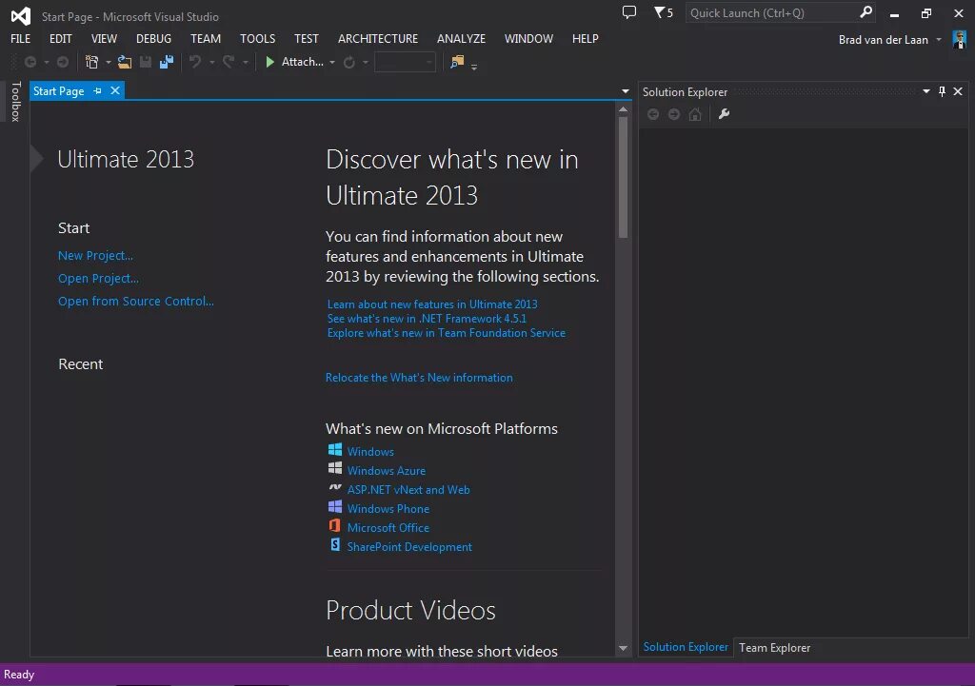
Task: Expand the Attach debug target dropdown
Action: (x=332, y=62)
